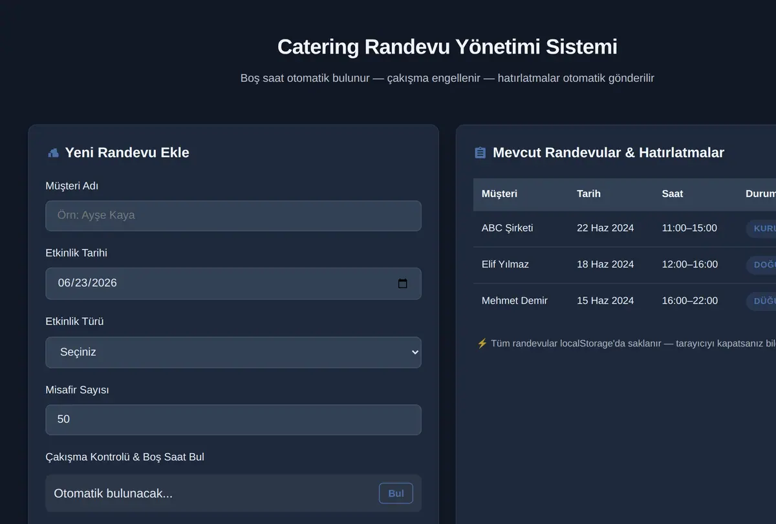Click the Misafir Sayısı field showing 50
The image size is (776, 524).
[233, 420]
